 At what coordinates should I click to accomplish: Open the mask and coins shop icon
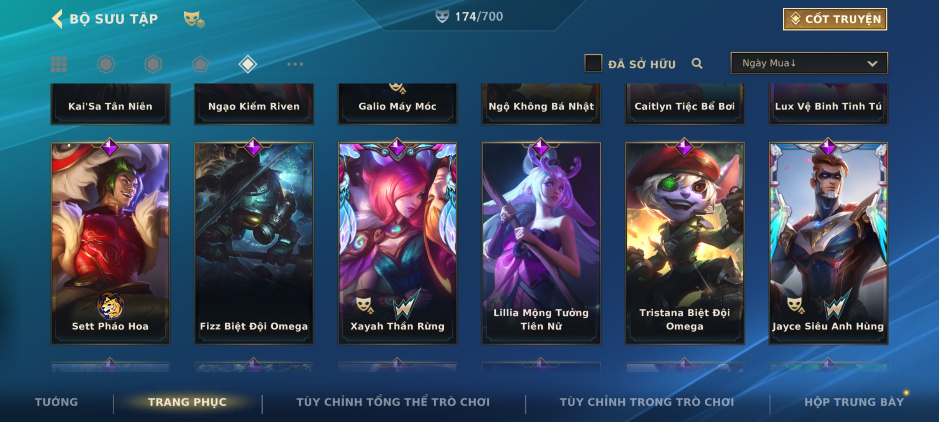click(194, 19)
